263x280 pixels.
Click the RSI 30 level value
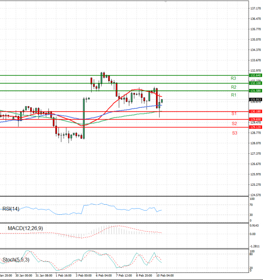coord(251,215)
